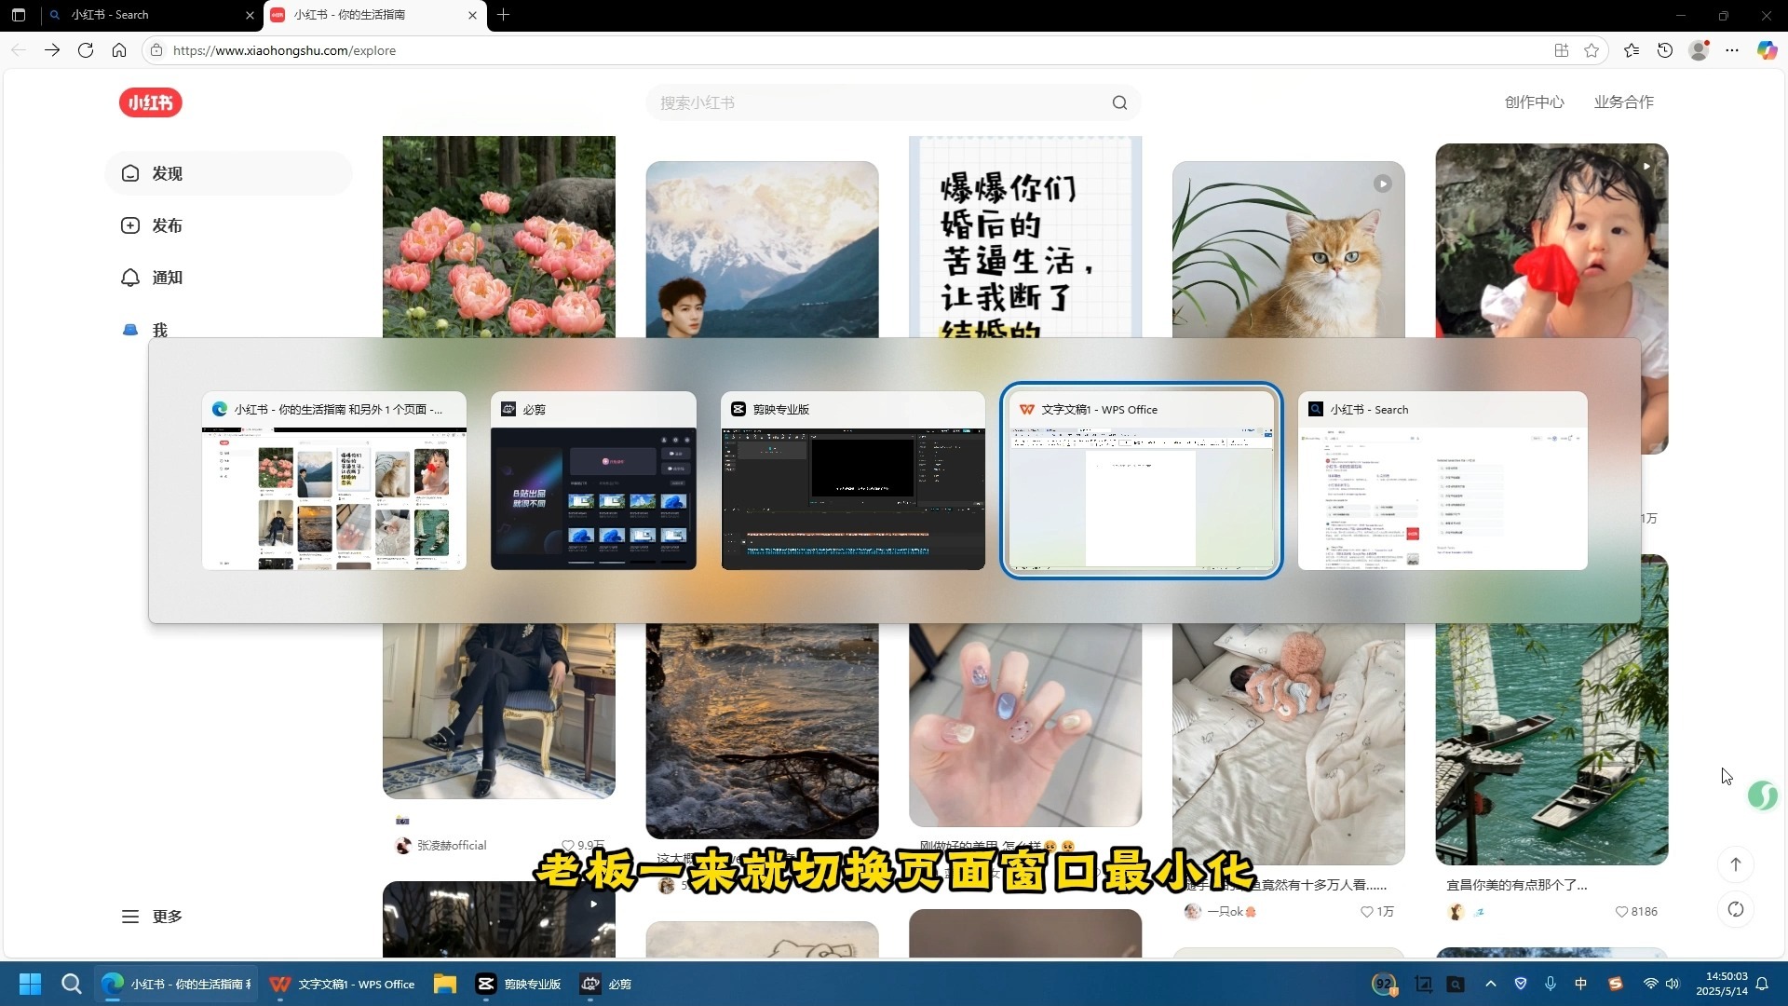Close the 小红书 - Search tab
Image resolution: width=1788 pixels, height=1006 pixels.
[x=250, y=15]
